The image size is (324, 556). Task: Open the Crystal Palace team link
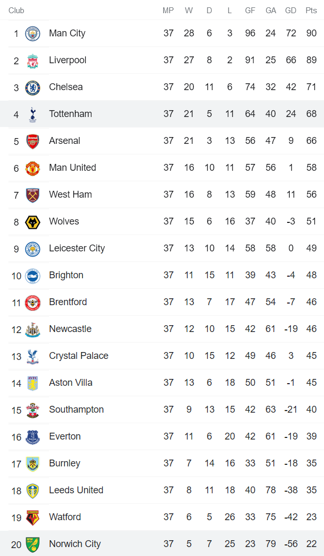(78, 356)
